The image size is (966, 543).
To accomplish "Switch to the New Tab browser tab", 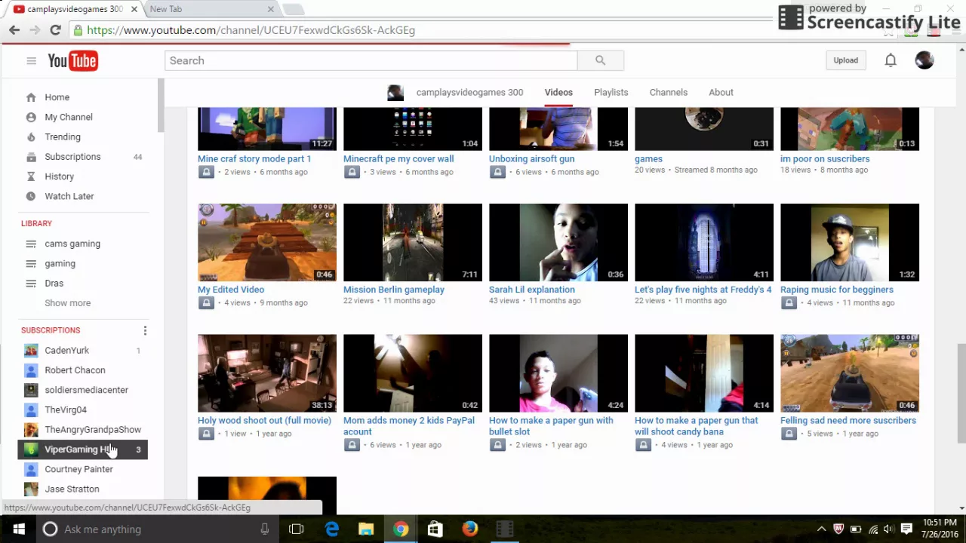I will tap(210, 9).
